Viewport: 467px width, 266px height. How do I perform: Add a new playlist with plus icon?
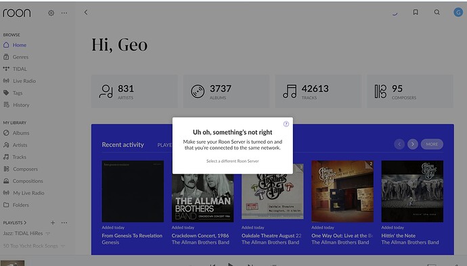pyautogui.click(x=53, y=223)
